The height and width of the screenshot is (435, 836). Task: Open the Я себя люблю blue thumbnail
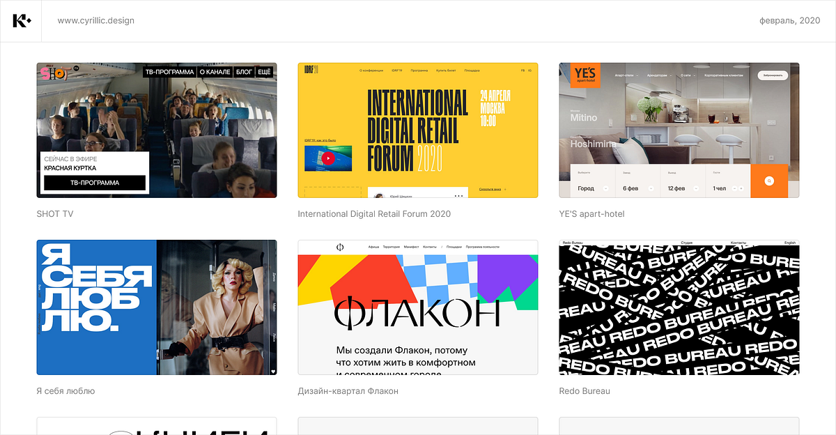coord(157,307)
